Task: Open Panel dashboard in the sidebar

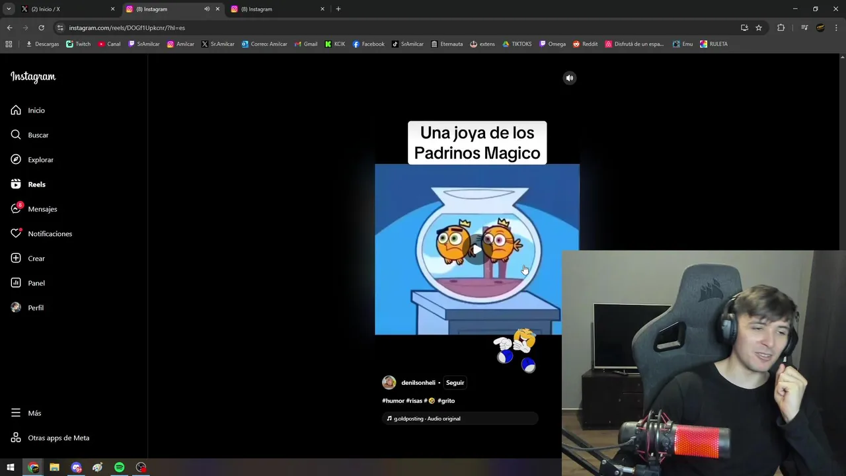Action: pyautogui.click(x=28, y=283)
